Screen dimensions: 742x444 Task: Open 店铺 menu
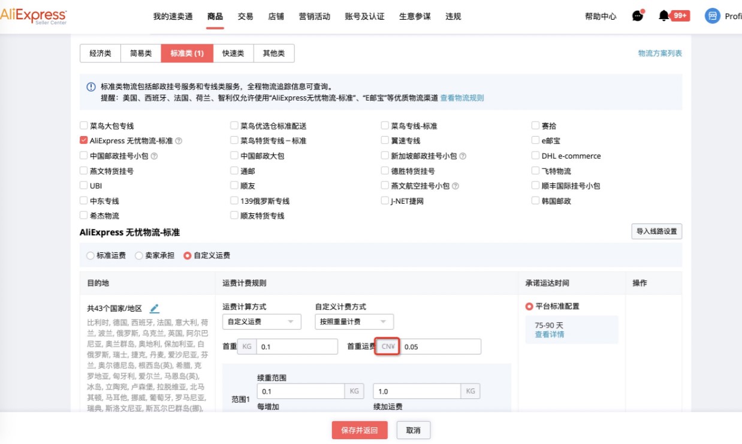[x=276, y=17]
